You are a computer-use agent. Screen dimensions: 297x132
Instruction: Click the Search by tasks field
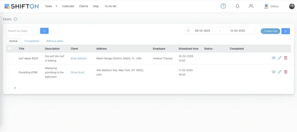(x=22, y=31)
